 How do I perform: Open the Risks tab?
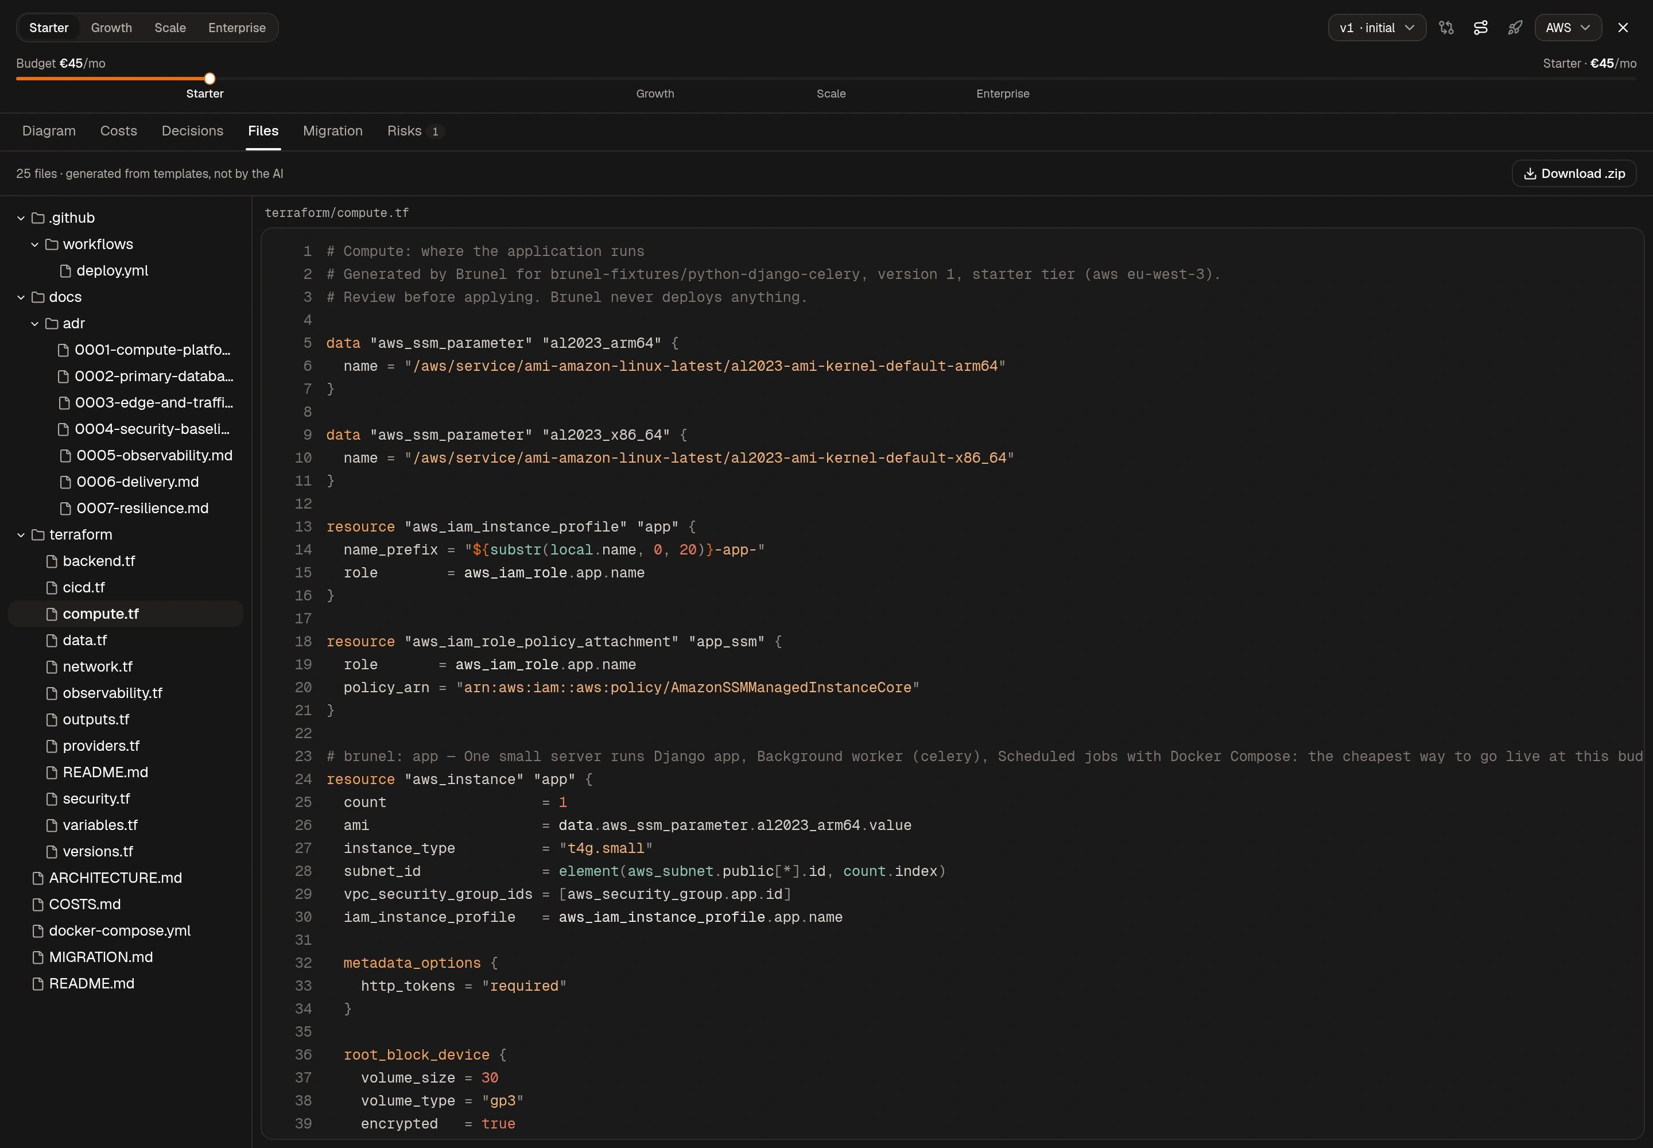[x=415, y=131]
